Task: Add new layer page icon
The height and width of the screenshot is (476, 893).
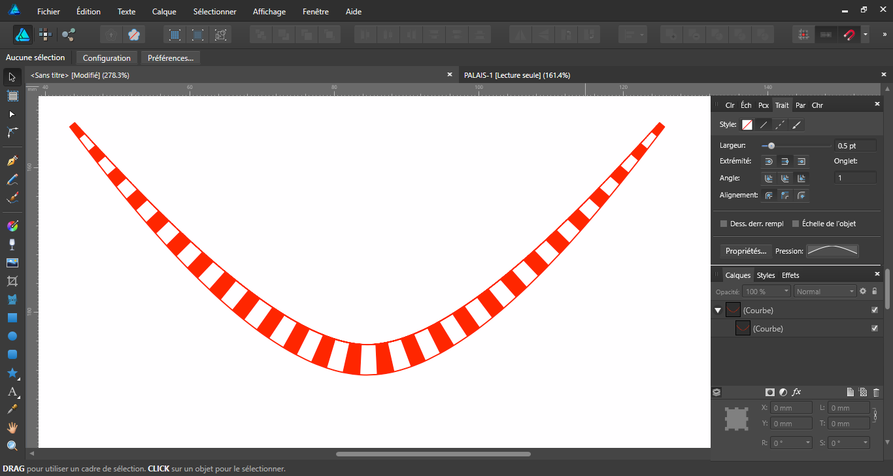Action: (x=850, y=392)
